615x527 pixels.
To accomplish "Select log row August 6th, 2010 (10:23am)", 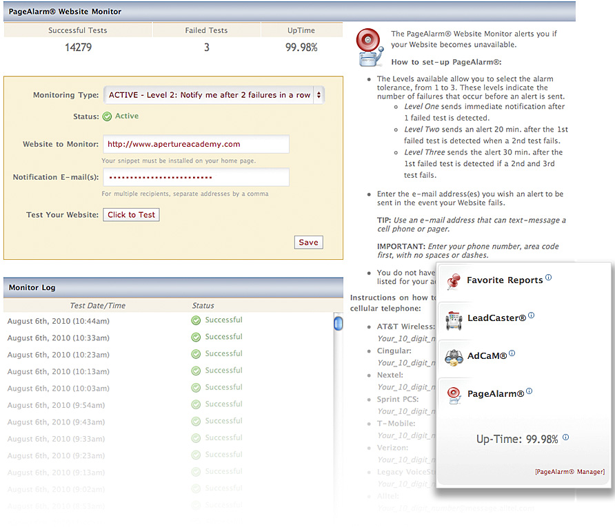I will pyautogui.click(x=168, y=355).
